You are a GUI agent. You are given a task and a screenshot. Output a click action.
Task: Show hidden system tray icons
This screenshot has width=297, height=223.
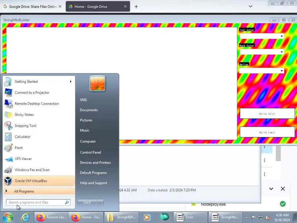click(x=247, y=217)
